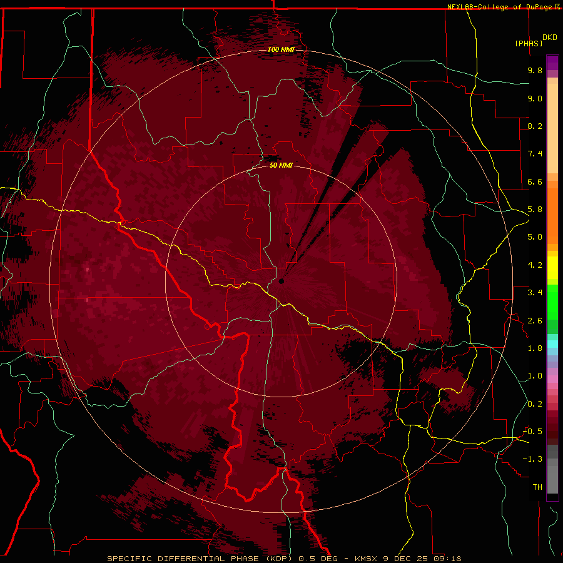This screenshot has width=563, height=563.
Task: Click the 2.6 value on the color scale
Action: click(535, 321)
